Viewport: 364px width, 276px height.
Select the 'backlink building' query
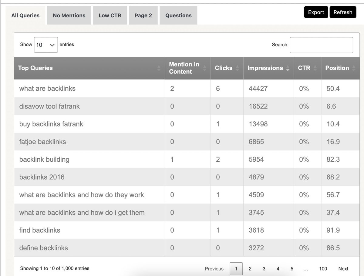[44, 160]
